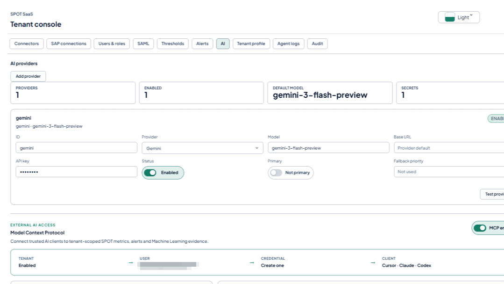
Task: Open the Alerts tab
Action: (x=202, y=44)
